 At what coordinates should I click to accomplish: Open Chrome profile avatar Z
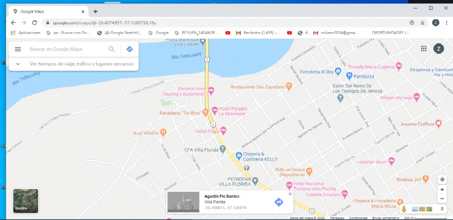(435, 23)
